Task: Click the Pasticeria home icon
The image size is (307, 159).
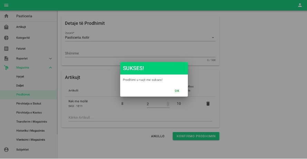Action: [6, 16]
